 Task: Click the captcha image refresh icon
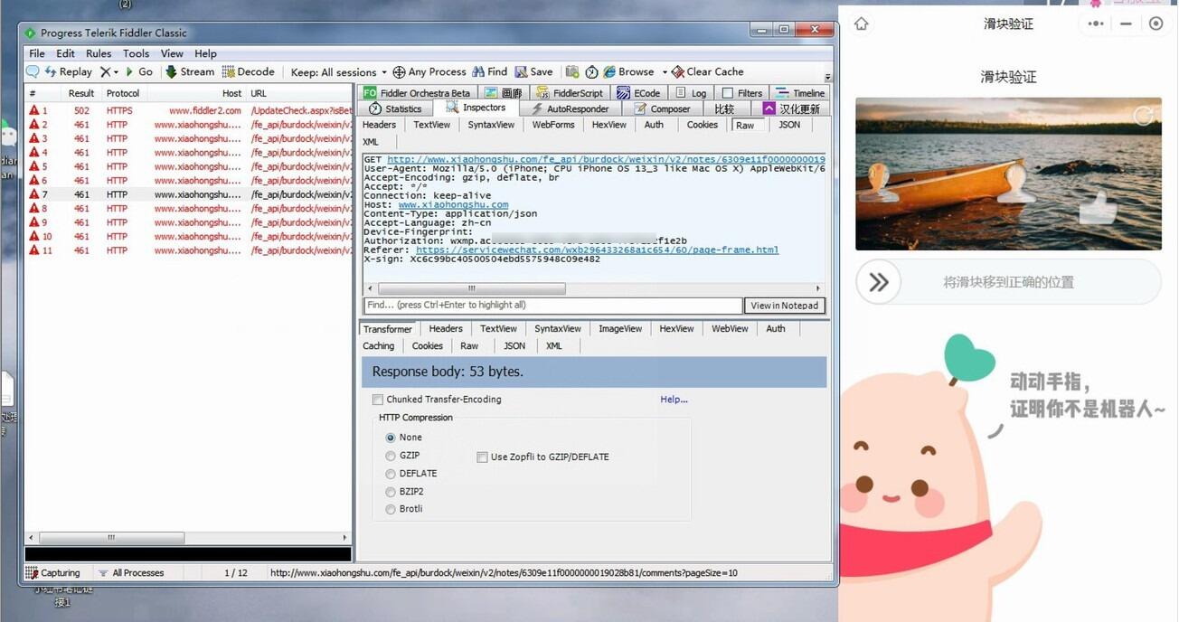coord(1143,116)
